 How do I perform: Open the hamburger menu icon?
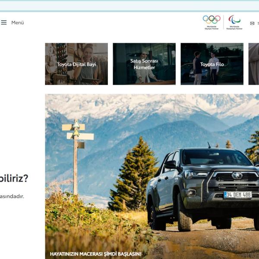[4, 23]
